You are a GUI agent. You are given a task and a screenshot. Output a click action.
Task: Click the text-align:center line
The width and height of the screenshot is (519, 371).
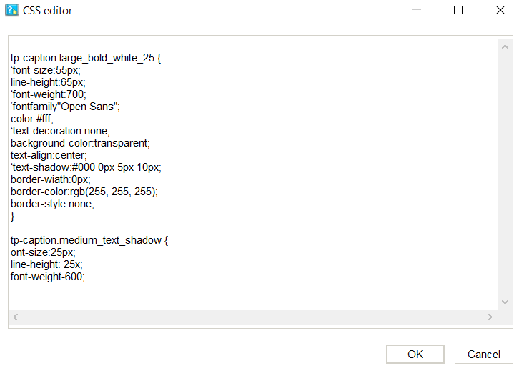click(49, 155)
